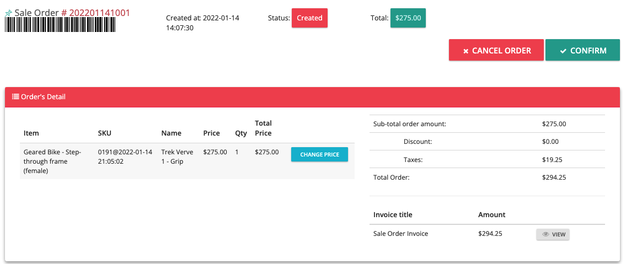Click the green $275.00 total badge
Screen dimensions: 626x264
point(408,18)
